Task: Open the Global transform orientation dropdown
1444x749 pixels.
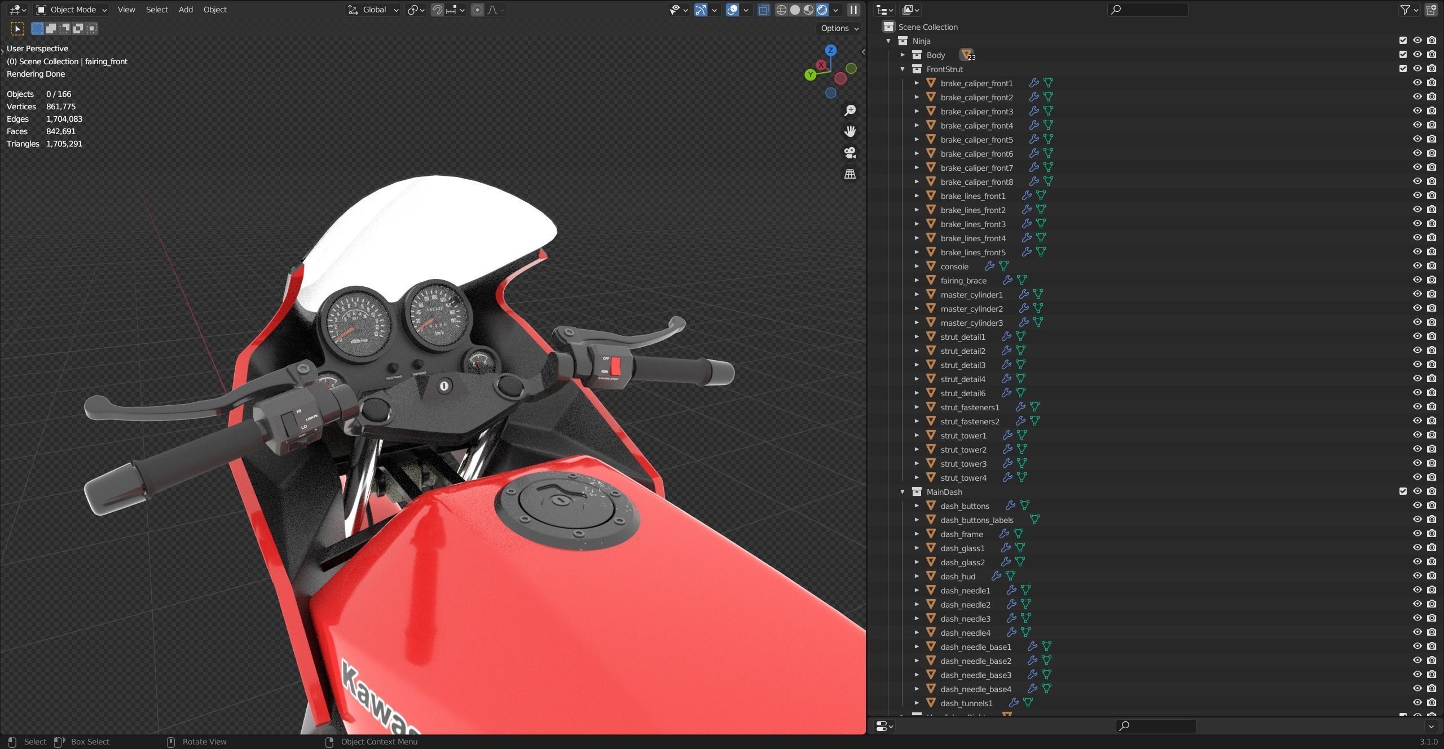Action: pyautogui.click(x=373, y=10)
